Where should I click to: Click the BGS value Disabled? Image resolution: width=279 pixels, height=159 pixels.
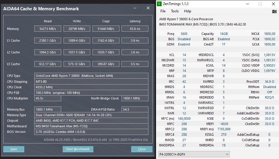click(184, 39)
